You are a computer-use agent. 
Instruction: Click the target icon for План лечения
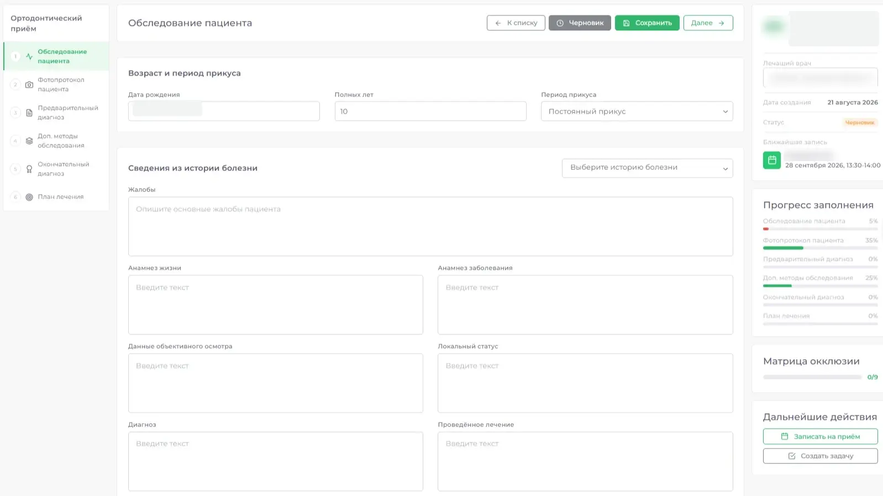29,197
